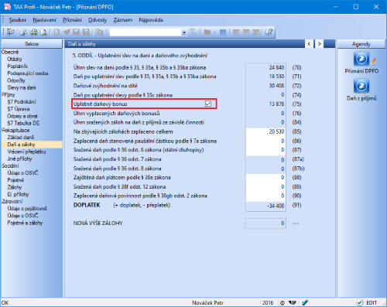
Task: Select El. přílohy section
Action: point(18,194)
